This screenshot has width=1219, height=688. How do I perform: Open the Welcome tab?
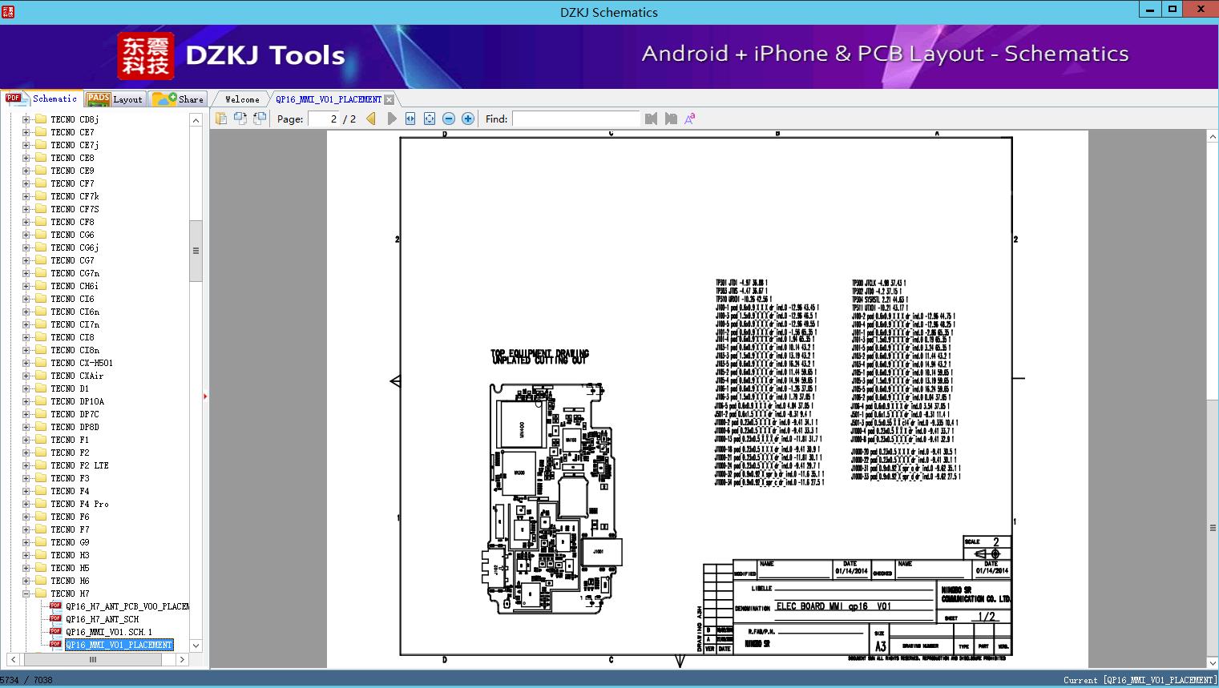point(241,99)
